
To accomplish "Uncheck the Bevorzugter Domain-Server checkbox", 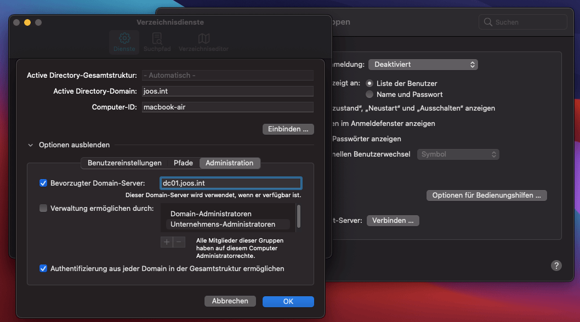I will 43,183.
